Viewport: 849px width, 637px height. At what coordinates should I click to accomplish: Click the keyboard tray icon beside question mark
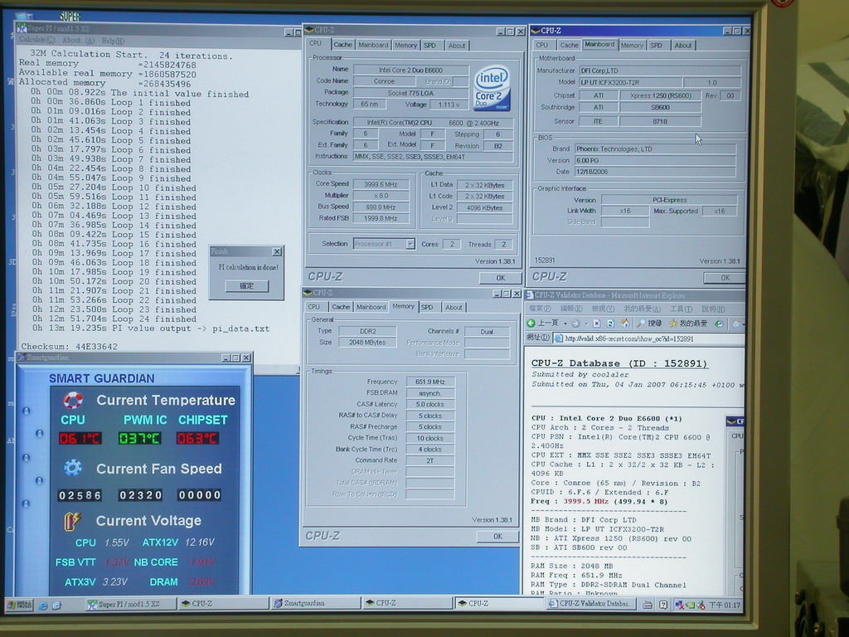coord(648,605)
